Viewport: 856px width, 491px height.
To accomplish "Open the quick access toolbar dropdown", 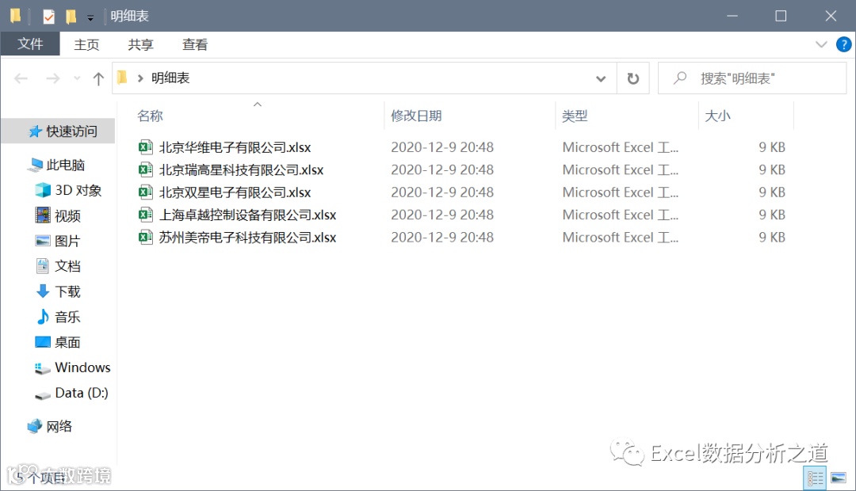I will 90,17.
